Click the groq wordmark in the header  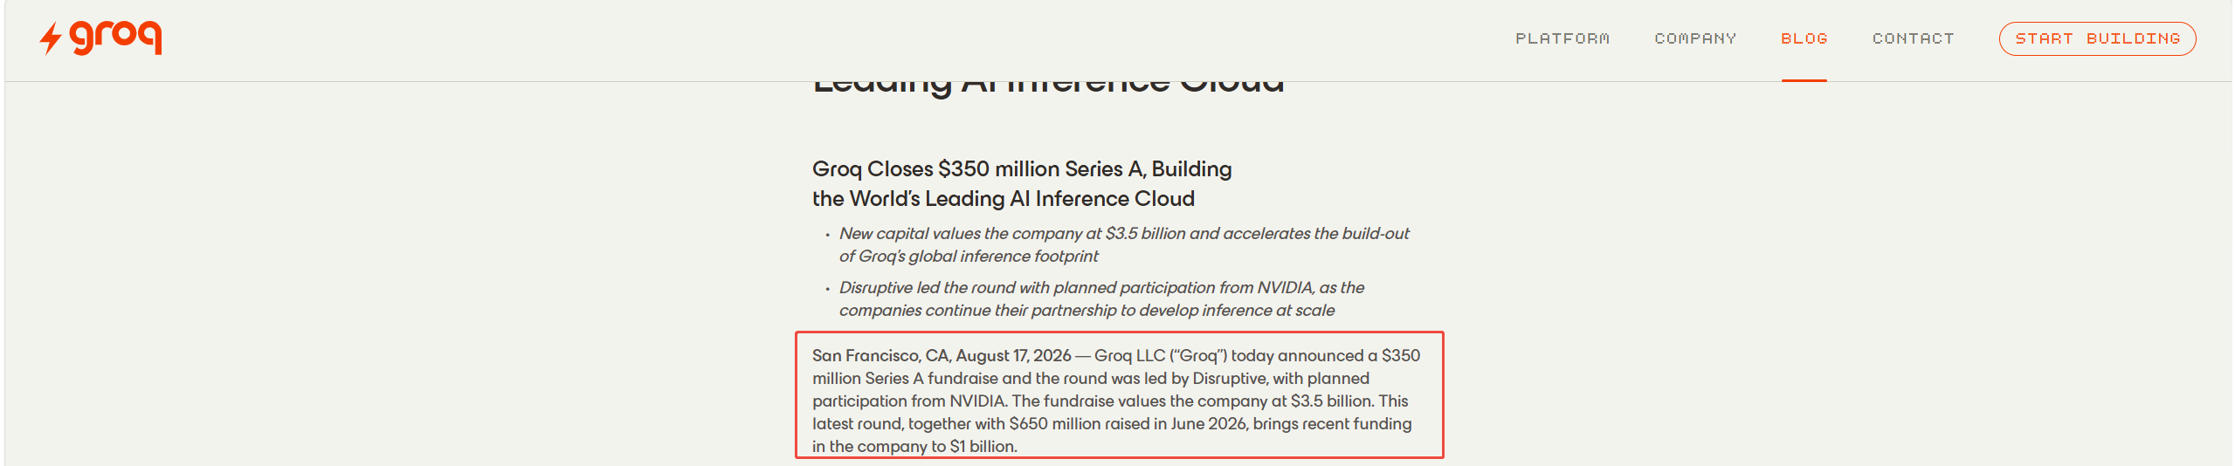point(115,37)
